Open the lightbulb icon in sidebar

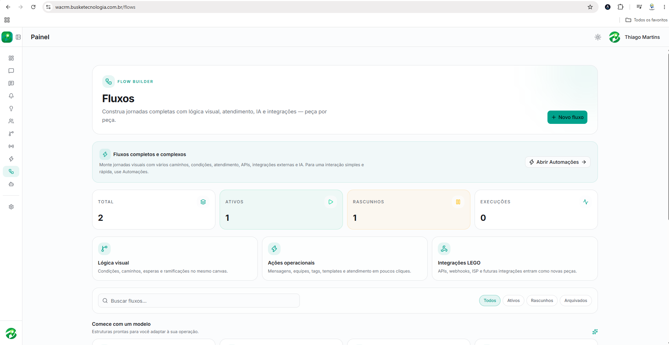pyautogui.click(x=11, y=108)
